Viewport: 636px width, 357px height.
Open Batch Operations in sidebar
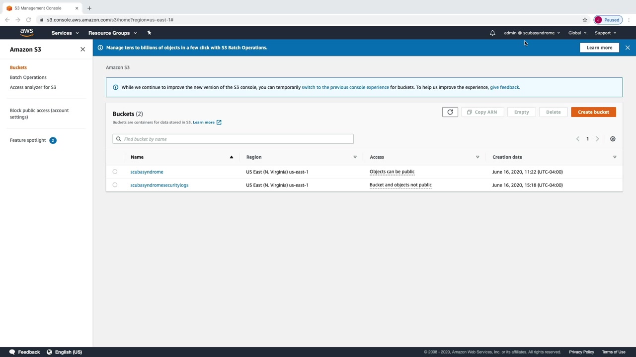click(x=28, y=77)
